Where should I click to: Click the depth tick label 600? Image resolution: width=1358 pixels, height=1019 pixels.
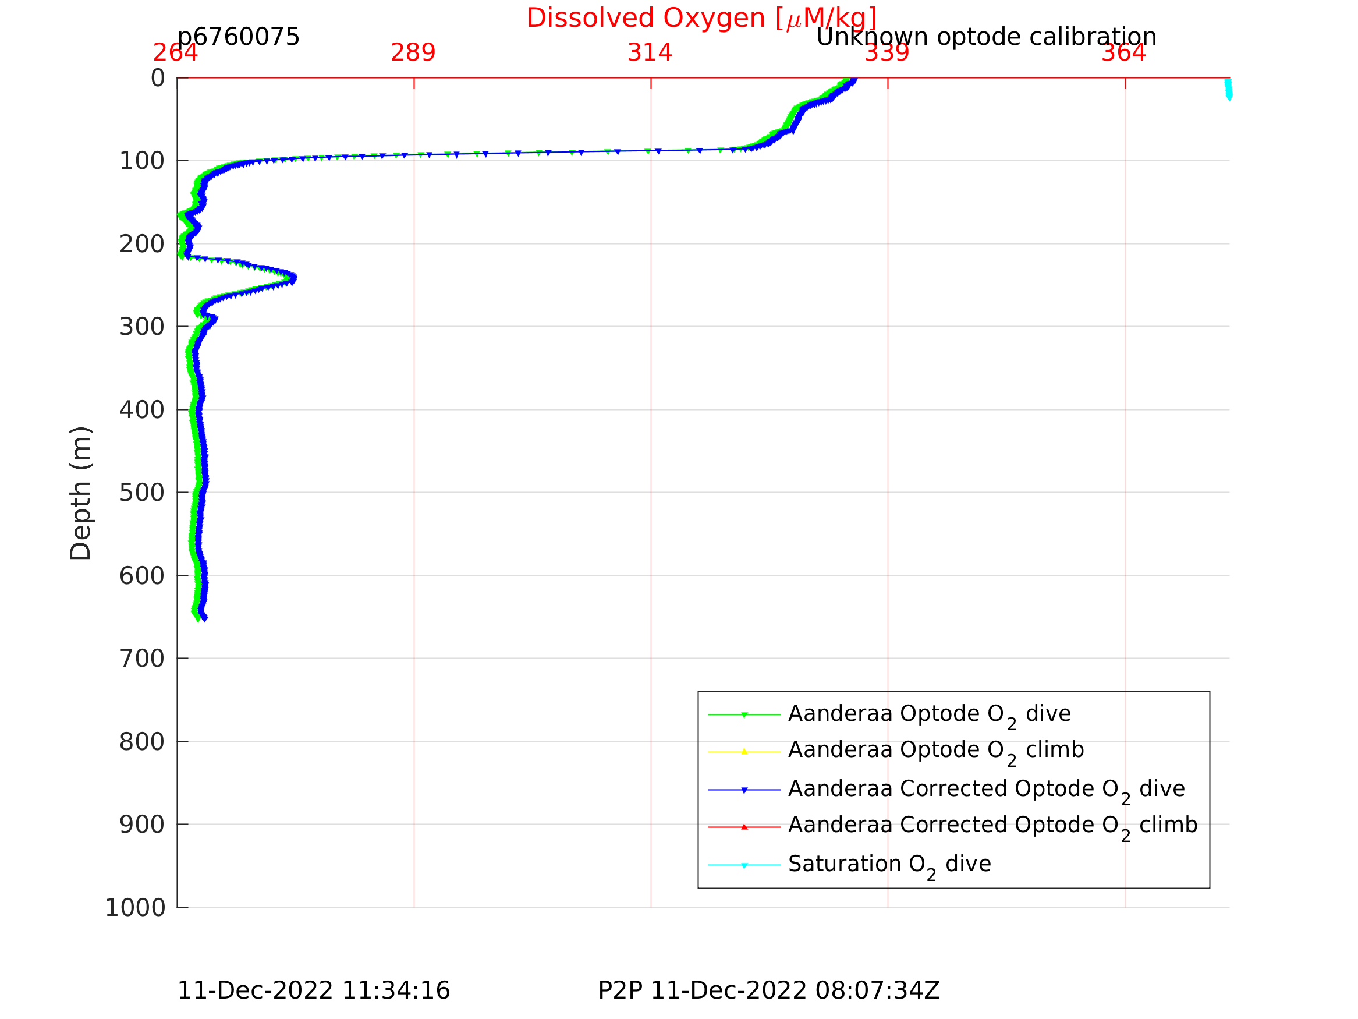tap(142, 576)
